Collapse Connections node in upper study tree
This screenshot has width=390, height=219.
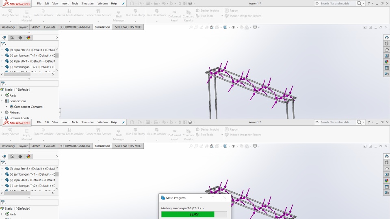click(x=2, y=101)
